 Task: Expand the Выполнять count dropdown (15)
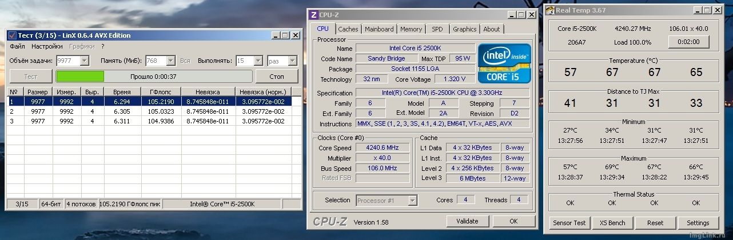258,61
